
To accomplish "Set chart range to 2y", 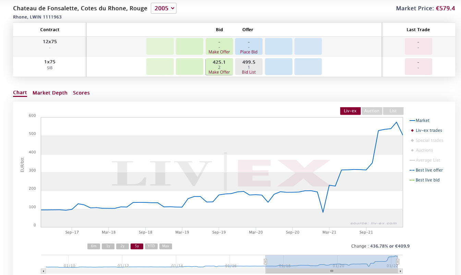I will (122, 246).
